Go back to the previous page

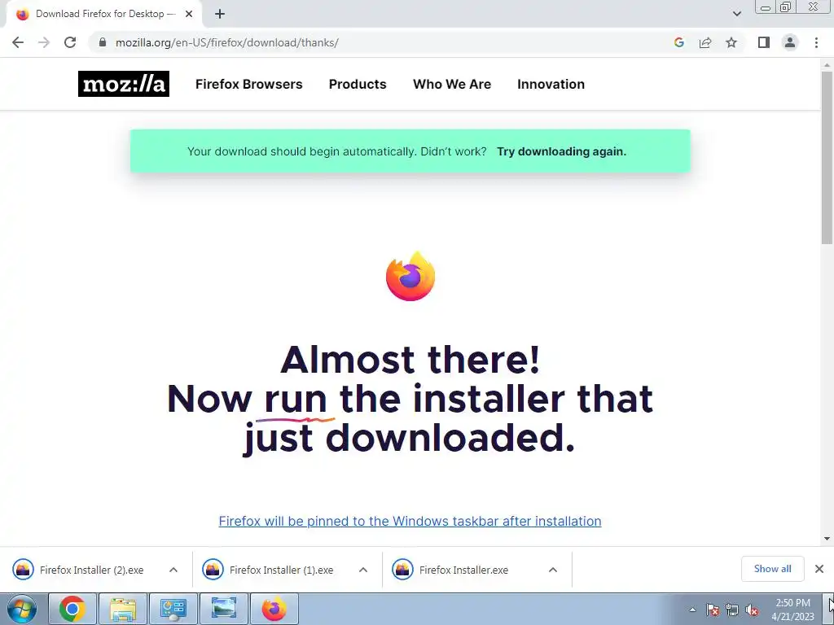[18, 42]
